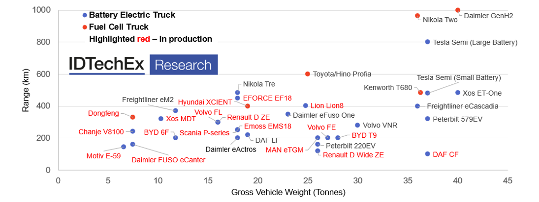Screen dimensions: 539x202
Task: Click the Fuel Cell Truck legend marker
Action: click(85, 27)
